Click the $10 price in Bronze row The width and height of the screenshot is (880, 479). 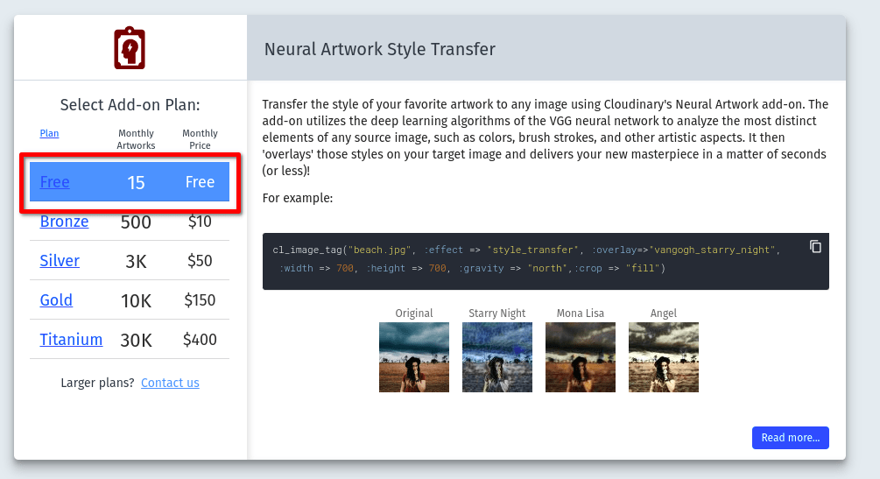point(200,222)
